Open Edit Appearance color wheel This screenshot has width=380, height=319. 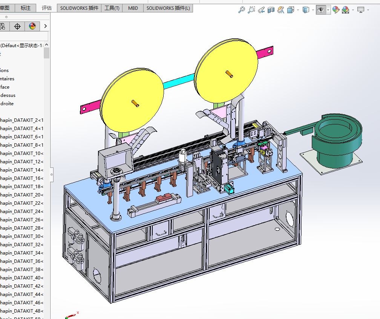pyautogui.click(x=336, y=10)
